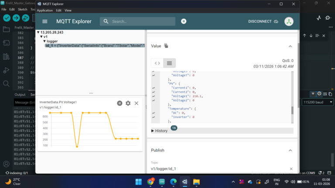
Task: Open Arduino File menu
Action: click(4, 10)
